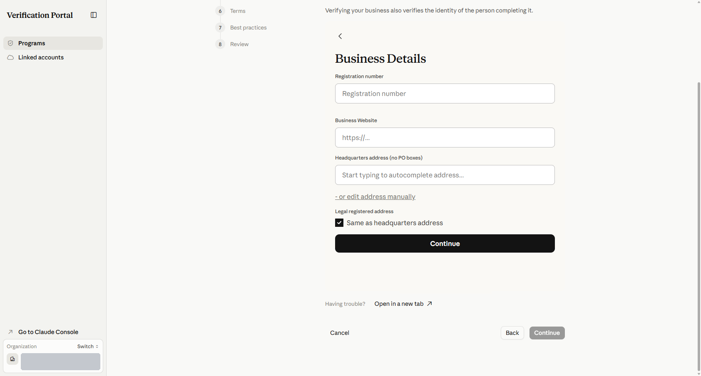The image size is (701, 376).
Task: Click the Programs shield icon
Action: [10, 43]
